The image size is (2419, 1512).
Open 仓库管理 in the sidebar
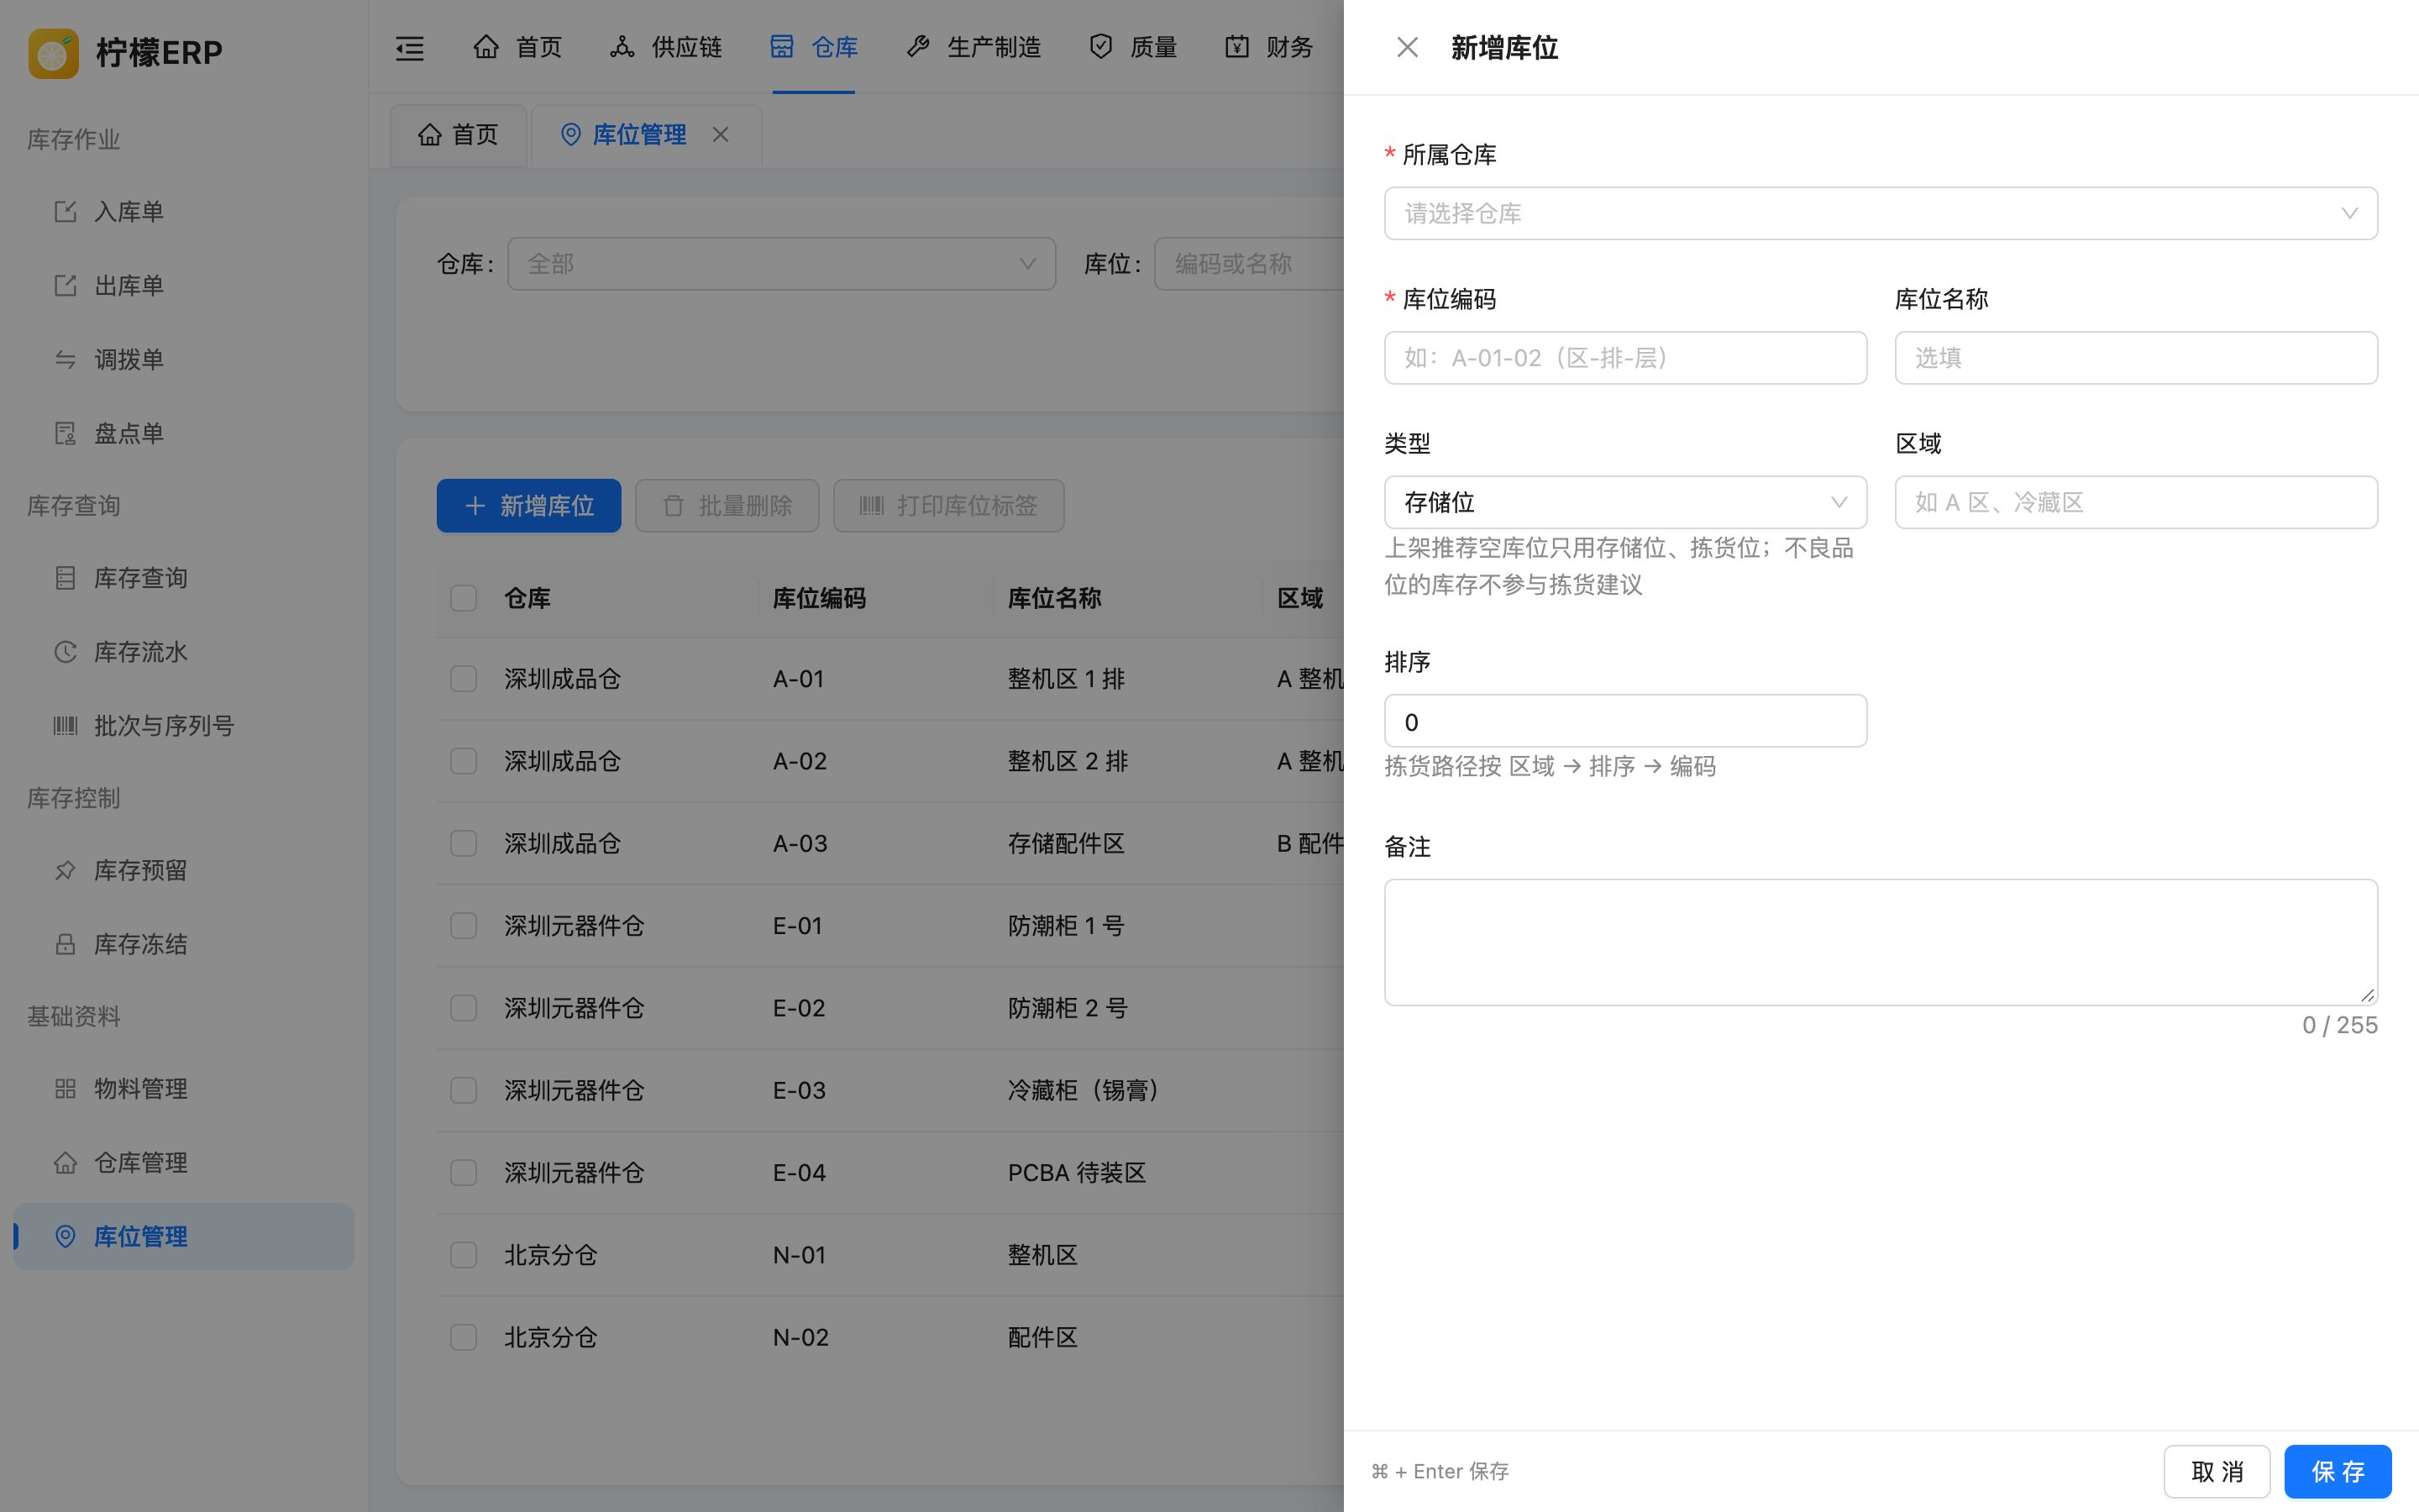tap(184, 1162)
